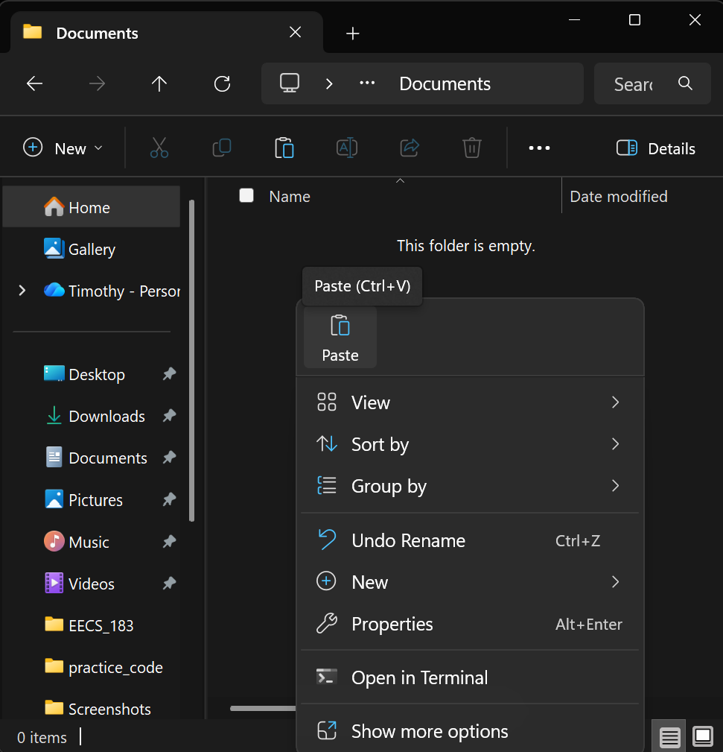This screenshot has width=723, height=752.
Task: Click the horizontal scrollbar under file list
Action: coord(263,708)
